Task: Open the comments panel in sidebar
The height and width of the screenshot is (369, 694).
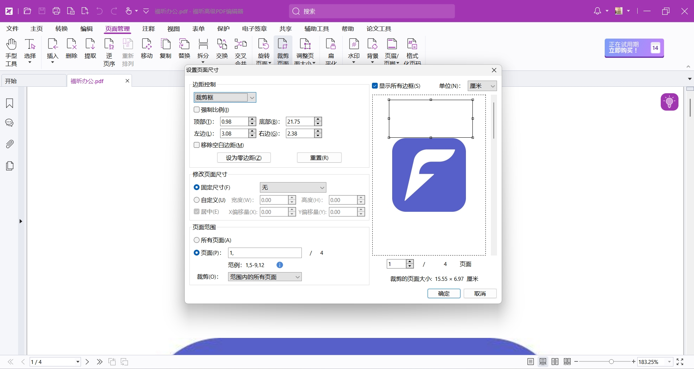Action: pos(10,123)
